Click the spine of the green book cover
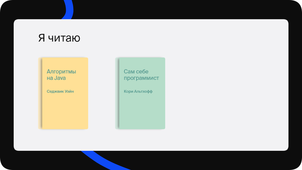 [117, 93]
